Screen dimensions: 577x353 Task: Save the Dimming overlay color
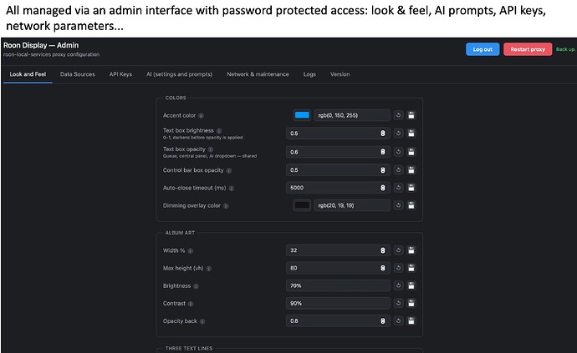pyautogui.click(x=411, y=205)
